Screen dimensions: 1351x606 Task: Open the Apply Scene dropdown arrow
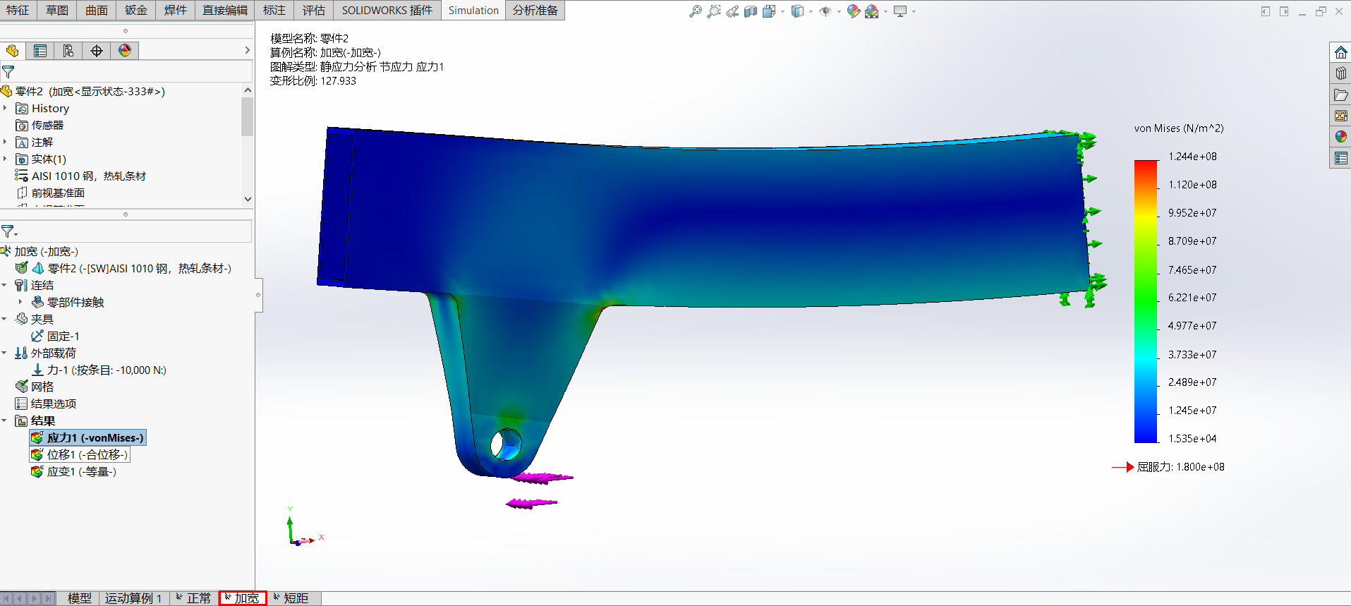pos(885,11)
